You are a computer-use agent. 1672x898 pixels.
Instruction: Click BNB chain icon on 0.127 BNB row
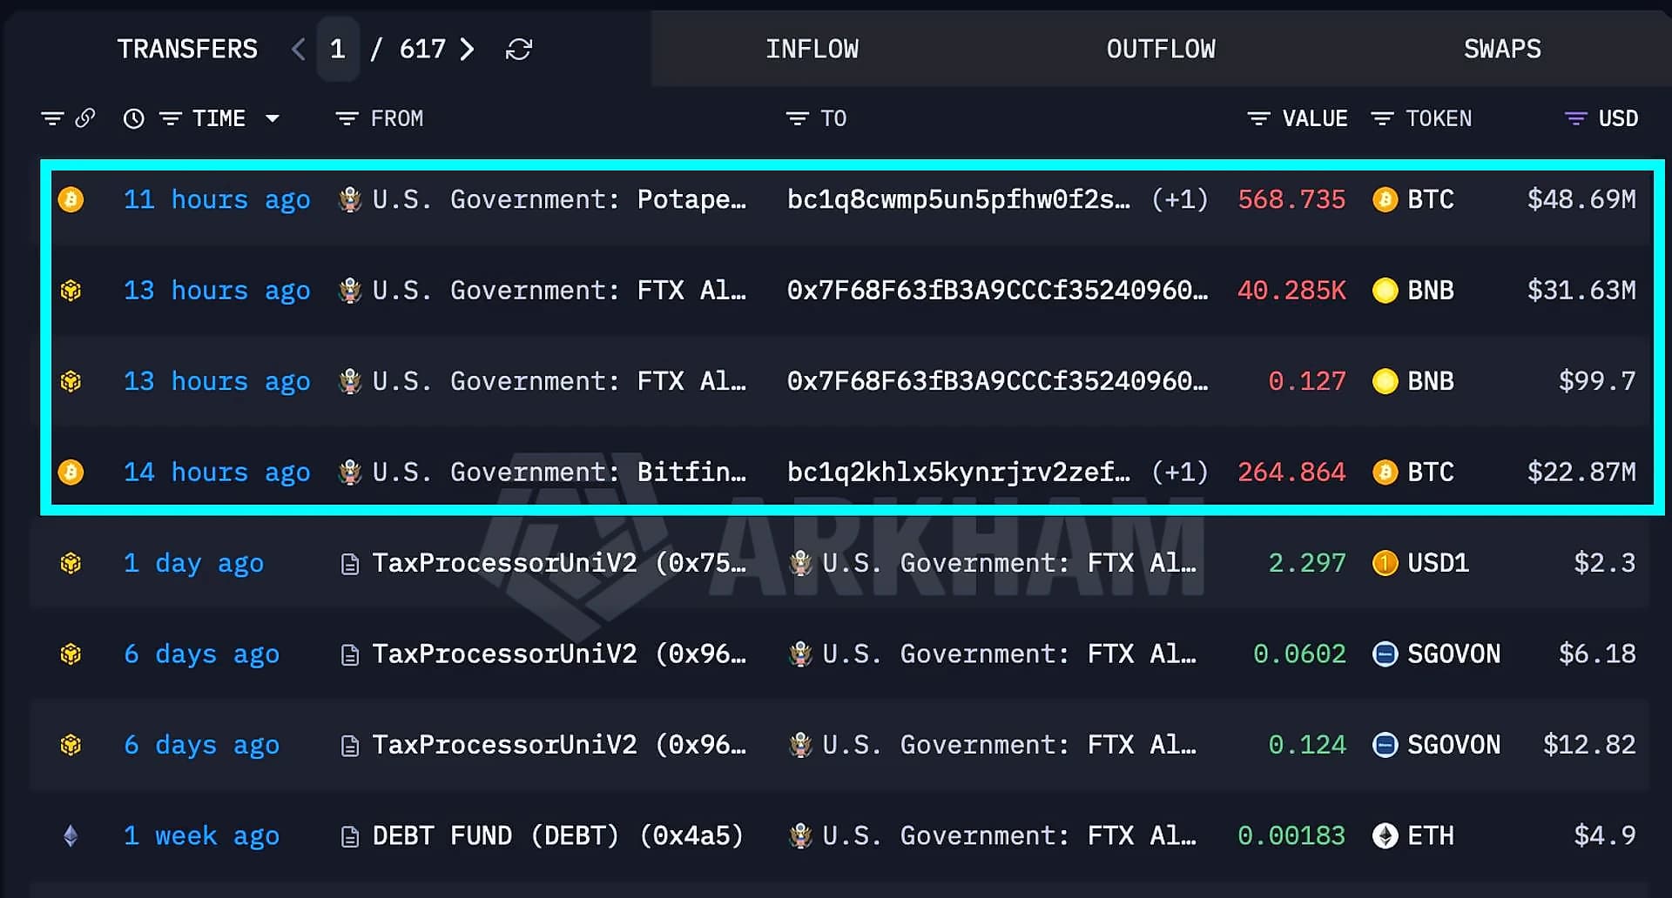pos(71,381)
